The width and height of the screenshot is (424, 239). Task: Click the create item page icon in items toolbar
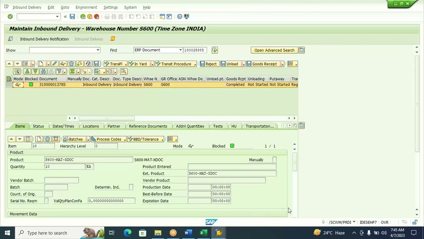[39, 139]
